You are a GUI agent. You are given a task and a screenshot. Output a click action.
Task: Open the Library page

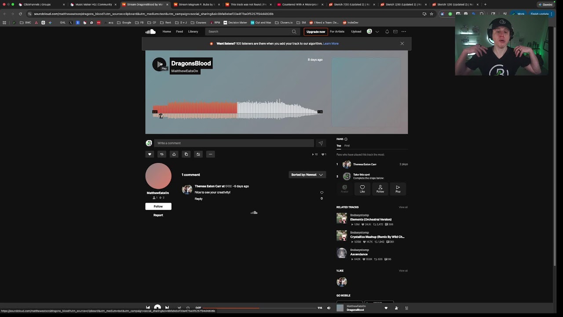[193, 32]
